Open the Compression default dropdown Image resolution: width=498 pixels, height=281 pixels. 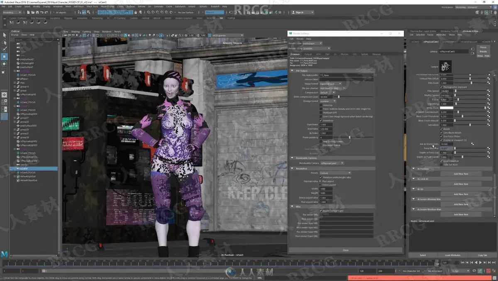coord(328,92)
